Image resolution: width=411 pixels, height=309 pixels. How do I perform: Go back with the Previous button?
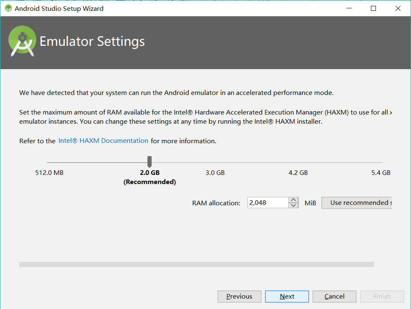click(x=239, y=297)
